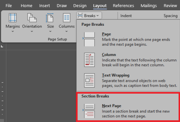180x122 pixels.
Task: Expand the Margins dropdown arrow
Action: click(x=13, y=31)
